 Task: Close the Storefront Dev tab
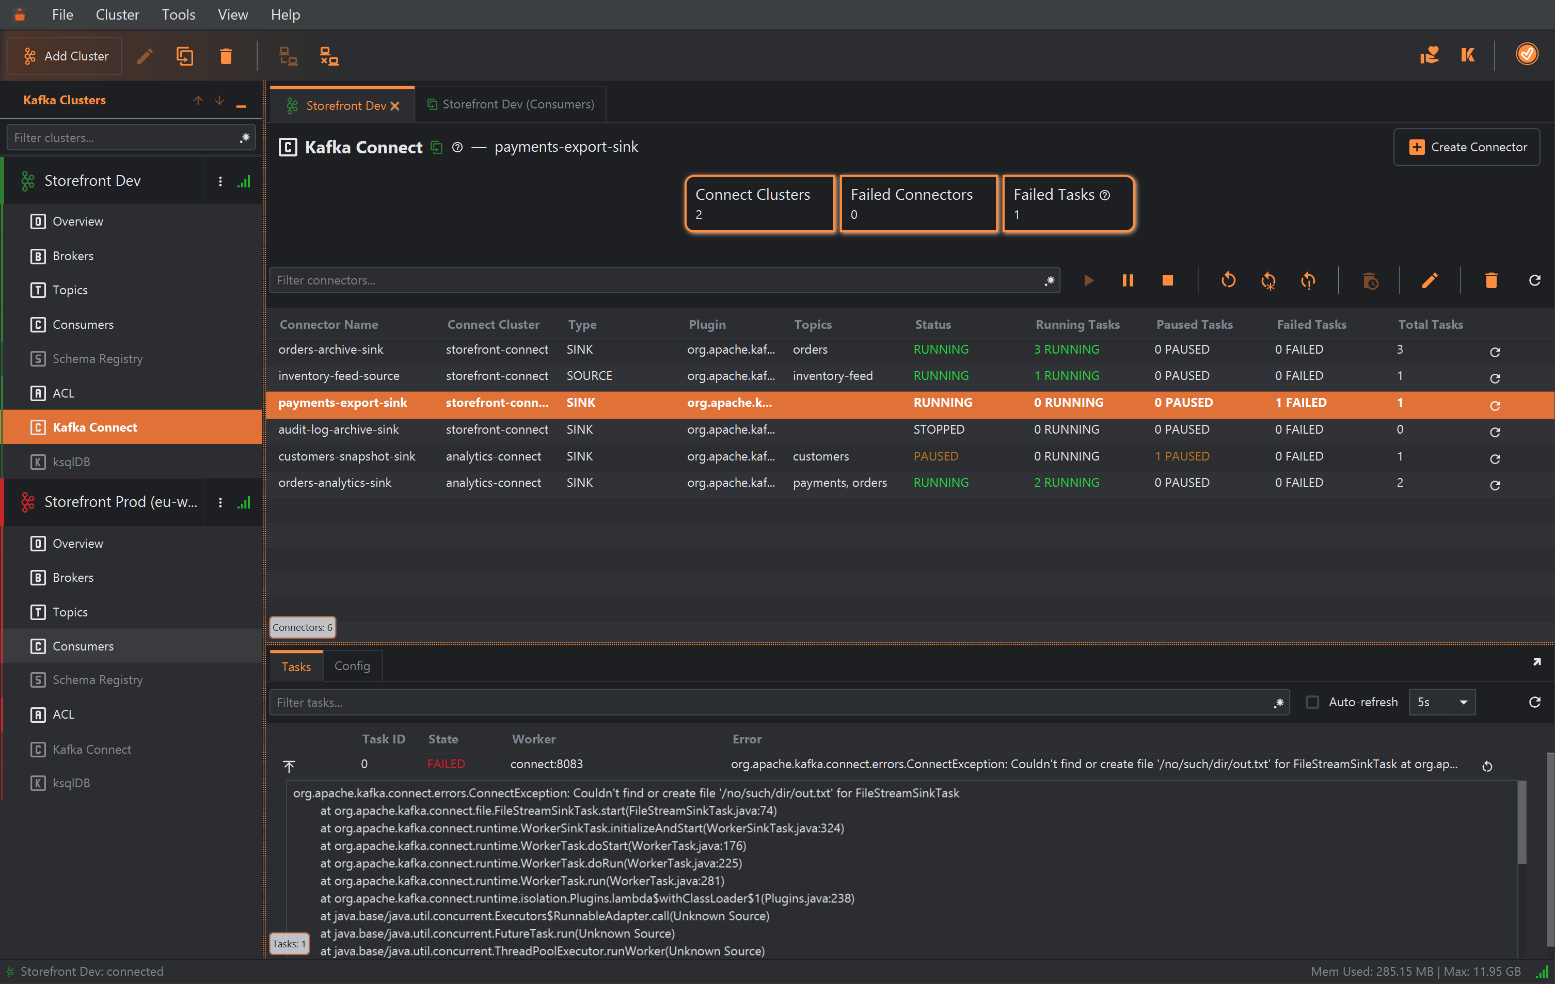pos(394,105)
